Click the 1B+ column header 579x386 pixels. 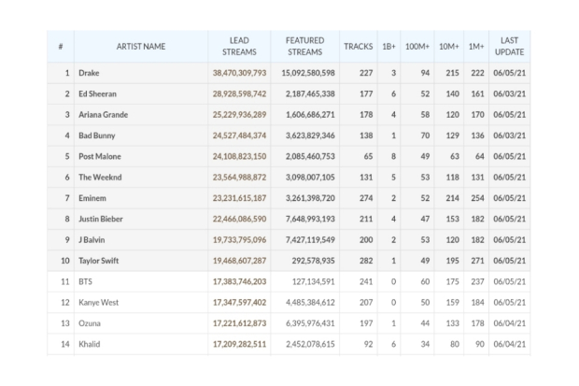pos(388,46)
